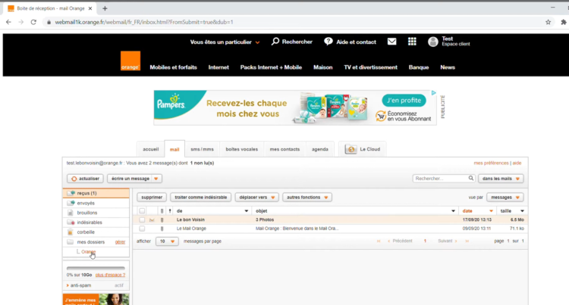Click attachment icon on Le bon Voisin row
This screenshot has width=569, height=305.
point(162,219)
